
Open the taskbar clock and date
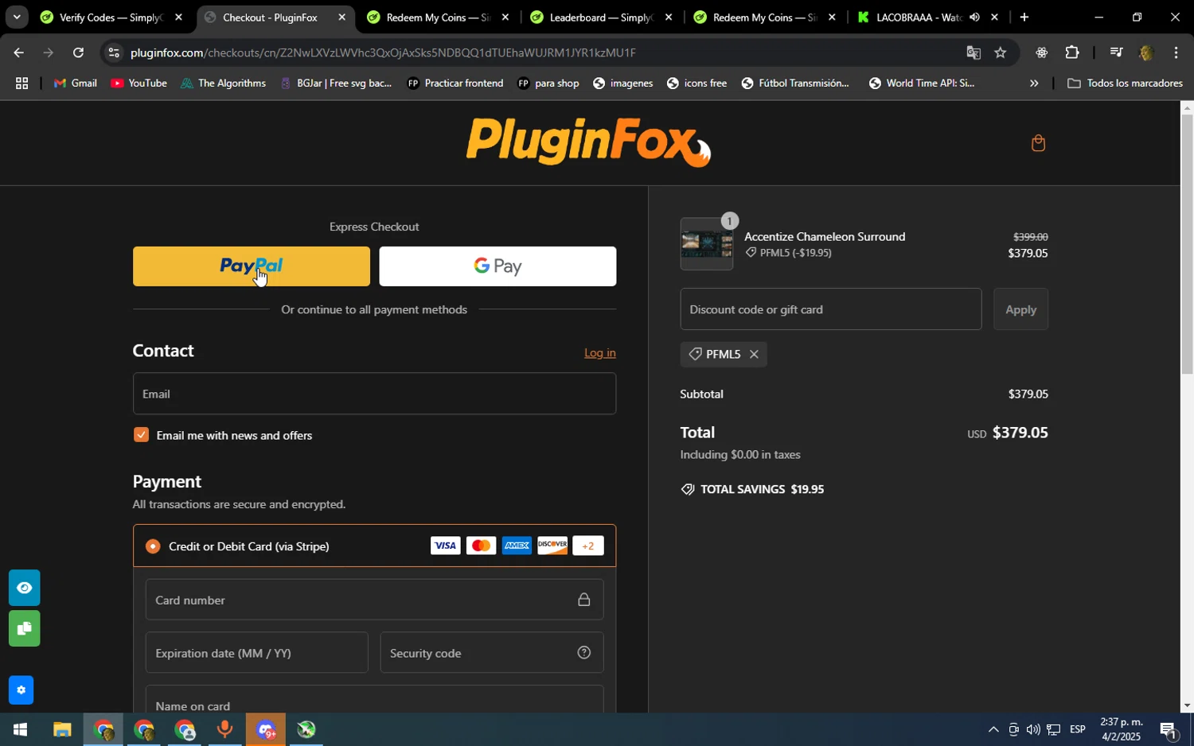pyautogui.click(x=1121, y=729)
